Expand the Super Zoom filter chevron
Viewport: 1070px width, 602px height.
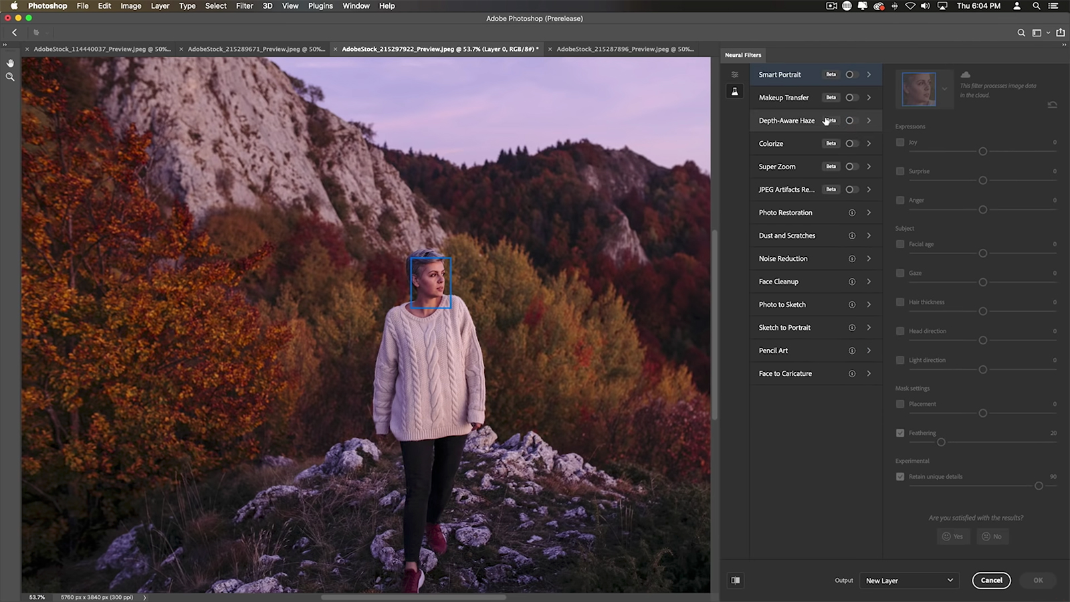[x=869, y=167]
